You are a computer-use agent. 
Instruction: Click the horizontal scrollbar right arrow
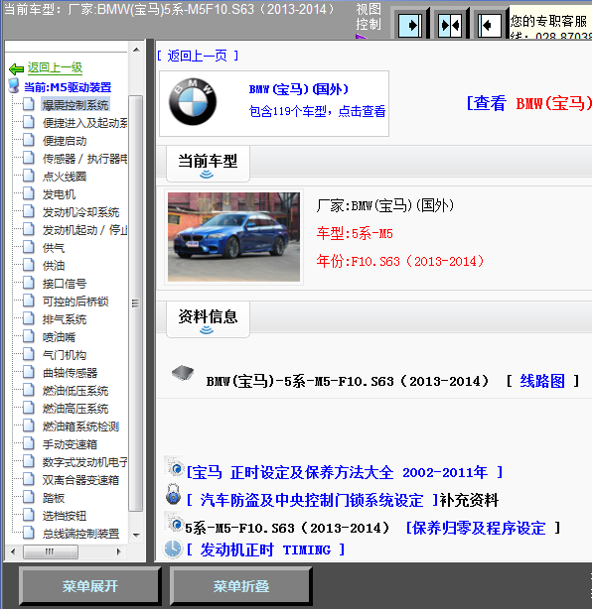pyautogui.click(x=118, y=551)
